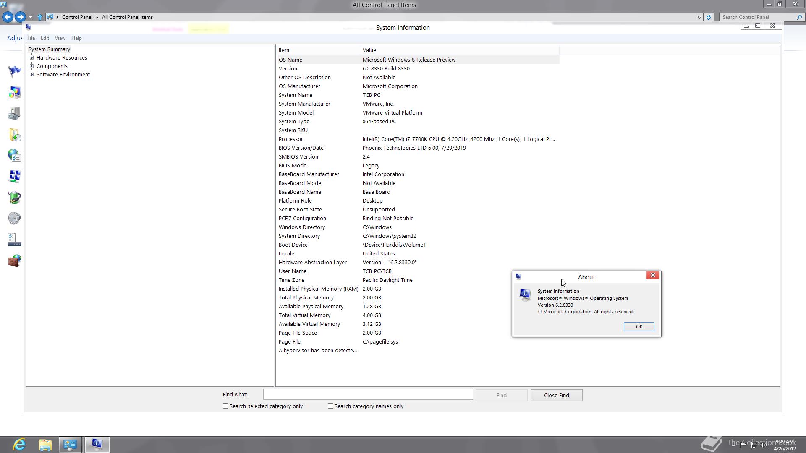Select Software Environment tree label
Viewport: 806px width, 453px height.
(63, 75)
